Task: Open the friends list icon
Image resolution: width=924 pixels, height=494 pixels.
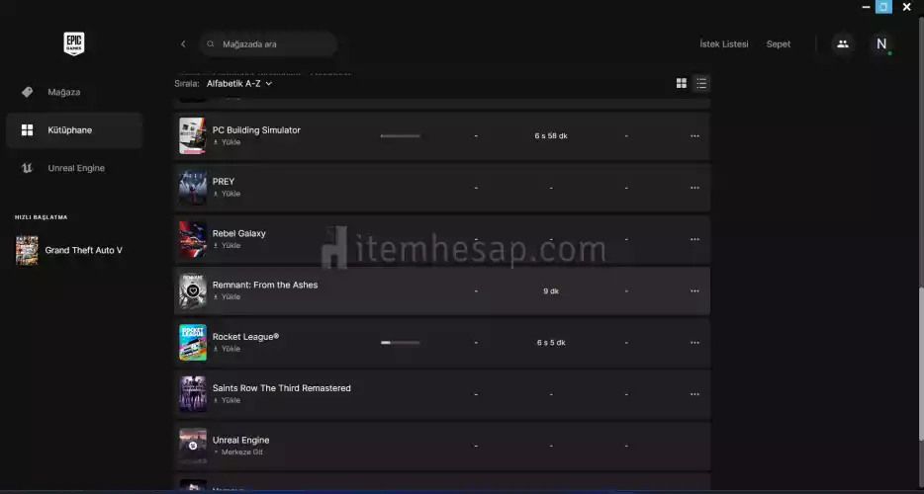Action: pos(842,43)
